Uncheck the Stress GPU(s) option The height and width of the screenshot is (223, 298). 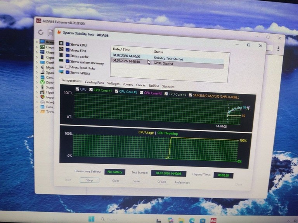[68, 72]
